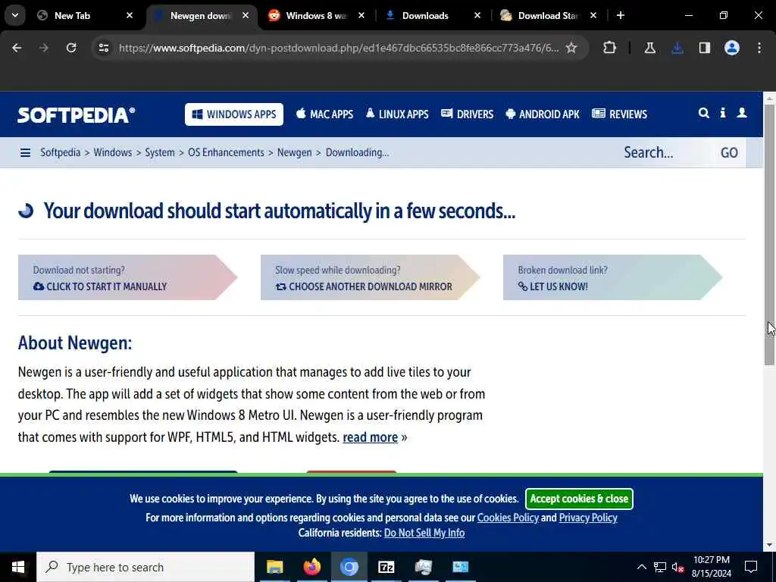Toggle the browser side panel
This screenshot has width=776, height=582.
[x=705, y=48]
